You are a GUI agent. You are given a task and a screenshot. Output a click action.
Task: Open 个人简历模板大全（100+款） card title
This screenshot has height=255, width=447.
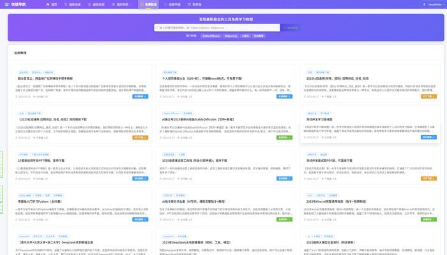tap(202, 78)
